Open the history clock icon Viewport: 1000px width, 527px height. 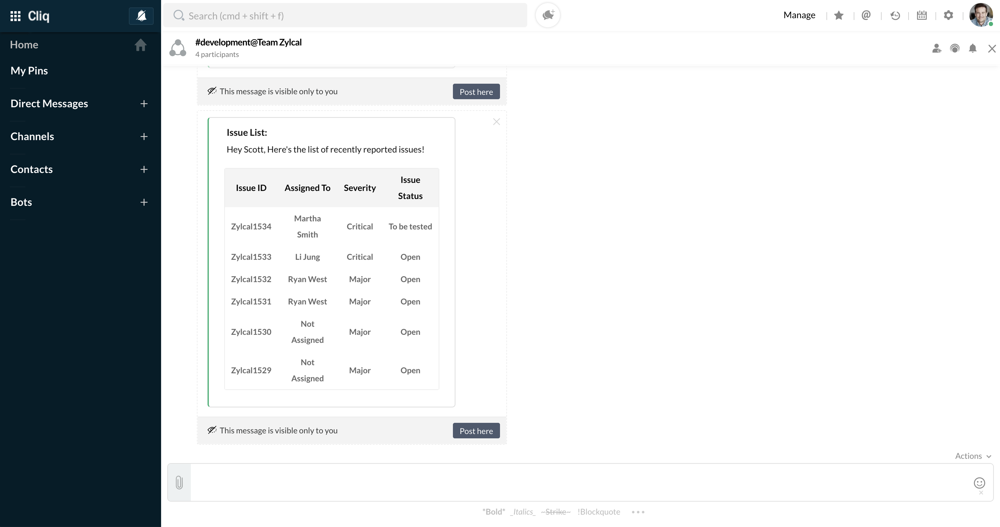tap(895, 15)
